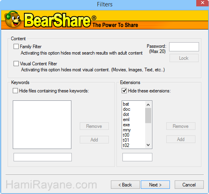
Task: Click Remove button in Extensions group
Action: point(181,126)
